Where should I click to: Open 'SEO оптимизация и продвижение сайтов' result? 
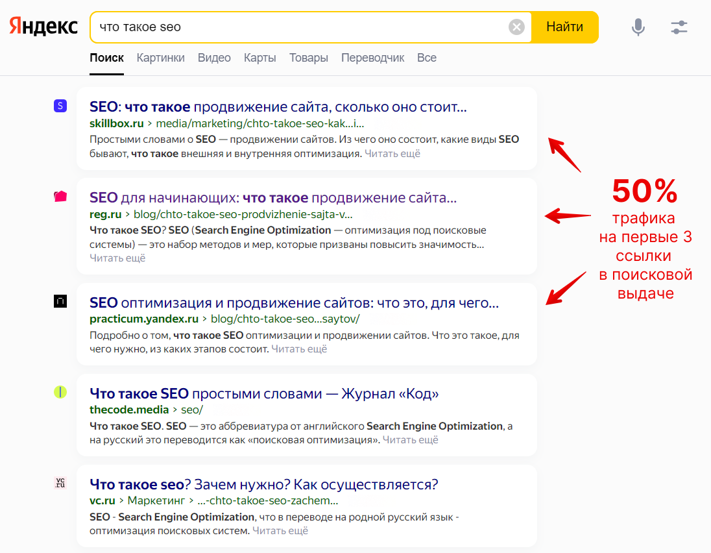coord(294,302)
